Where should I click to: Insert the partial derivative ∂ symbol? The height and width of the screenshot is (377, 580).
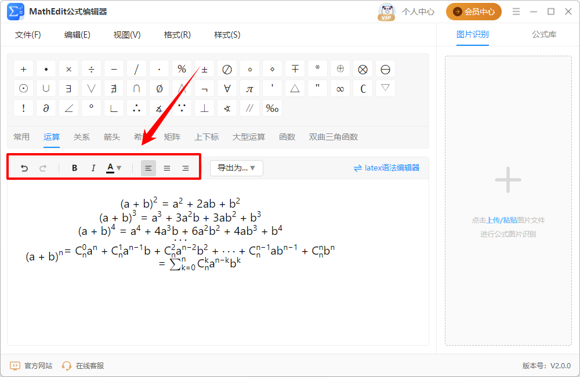click(x=46, y=108)
